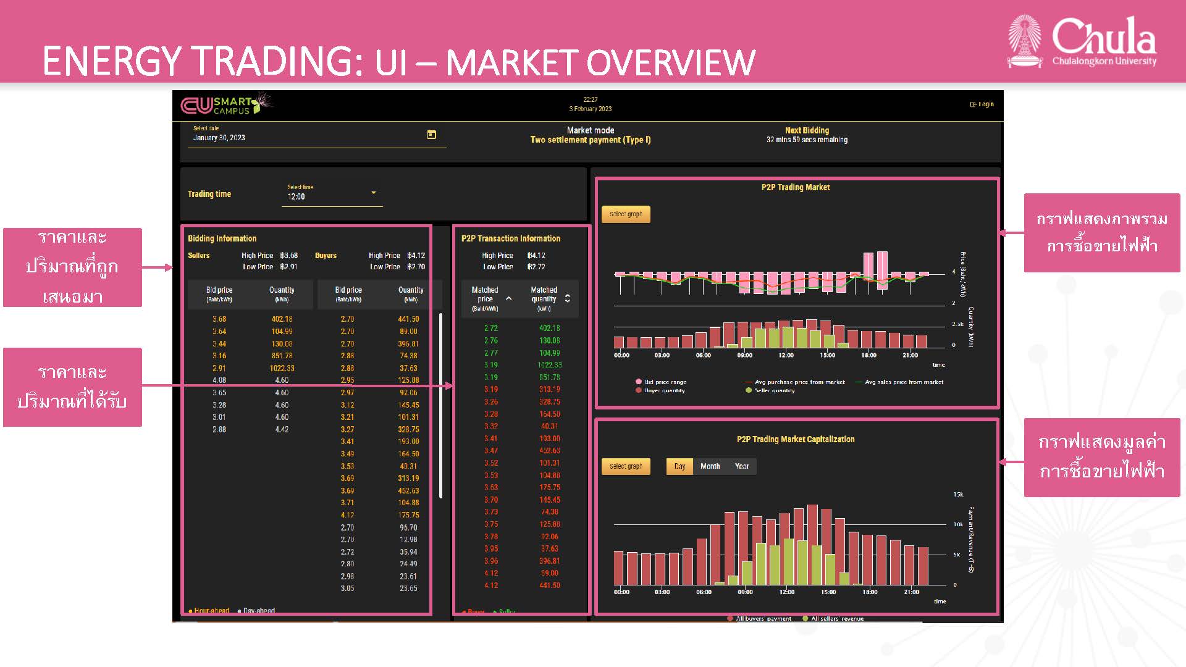
Task: Select the Day view button
Action: 679,466
